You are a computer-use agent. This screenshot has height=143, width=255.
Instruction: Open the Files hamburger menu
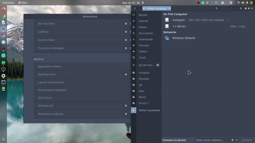click(241, 8)
